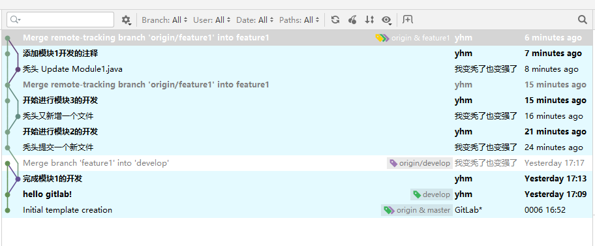Open the Date filter dropdown
The height and width of the screenshot is (246, 595).
click(254, 20)
